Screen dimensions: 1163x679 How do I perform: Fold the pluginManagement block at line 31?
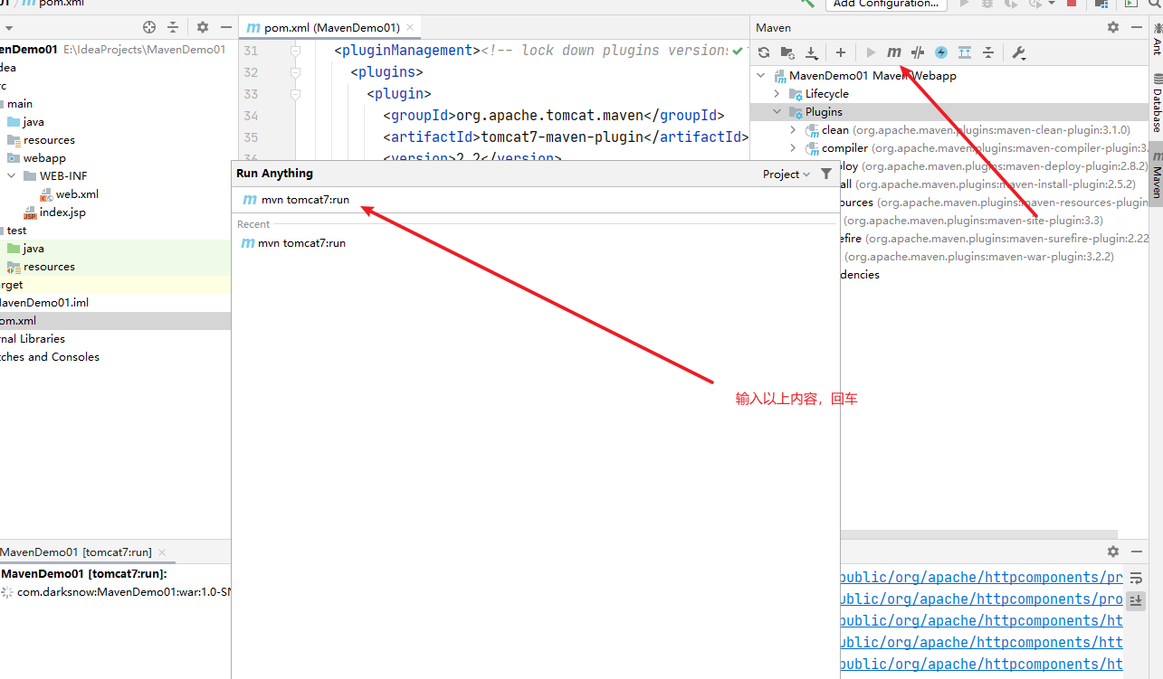[x=295, y=51]
